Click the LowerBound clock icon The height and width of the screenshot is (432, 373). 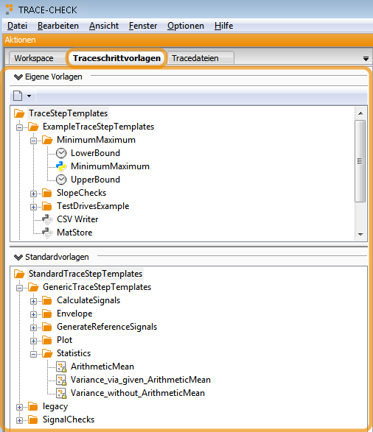(x=61, y=153)
